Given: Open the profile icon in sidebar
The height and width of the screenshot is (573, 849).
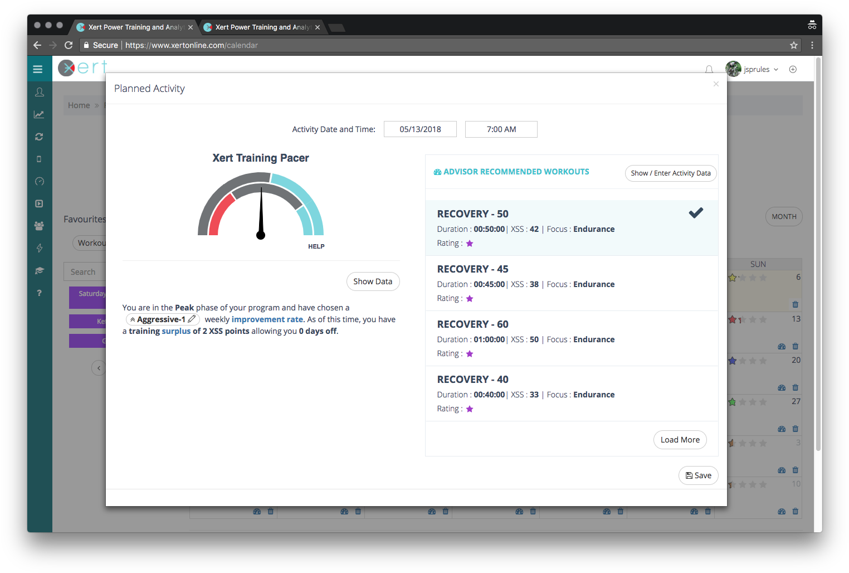Looking at the screenshot, I should click(x=39, y=92).
